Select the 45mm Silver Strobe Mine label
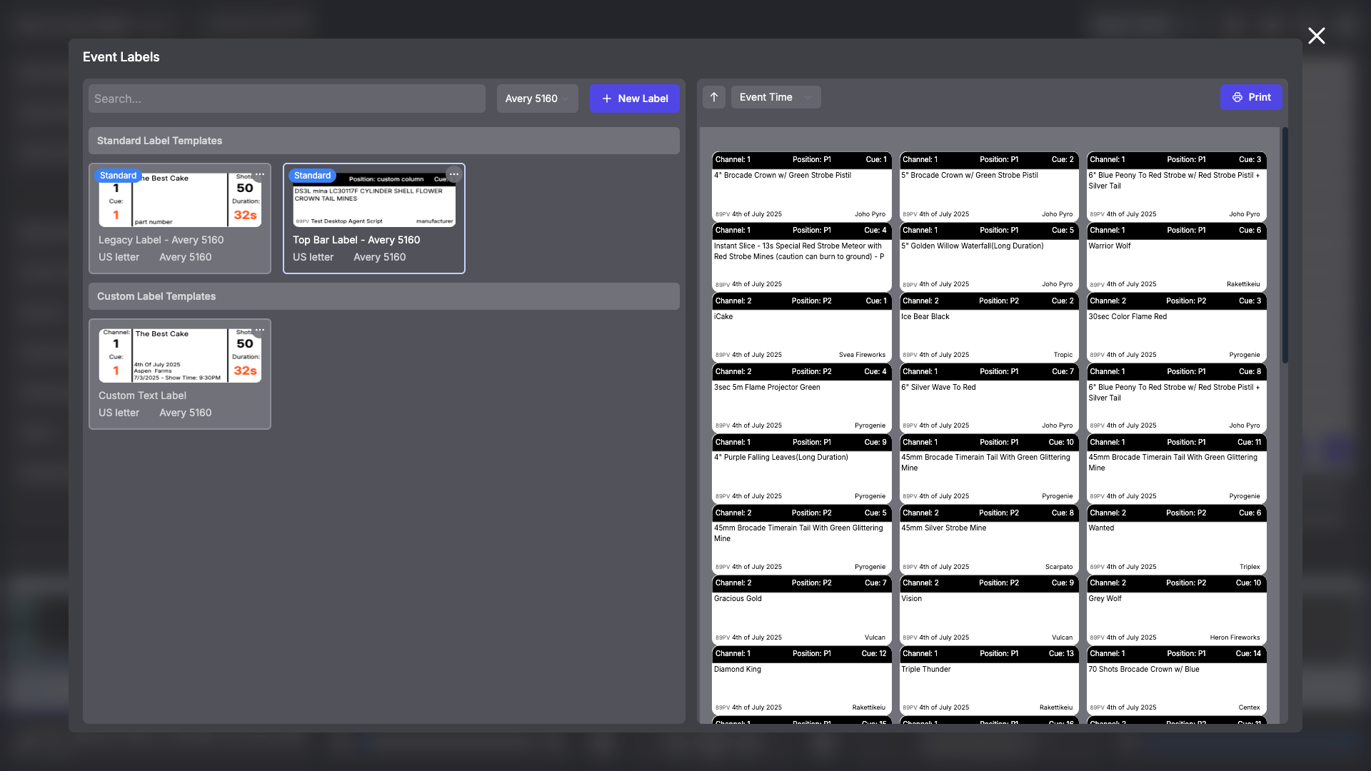 tap(989, 540)
